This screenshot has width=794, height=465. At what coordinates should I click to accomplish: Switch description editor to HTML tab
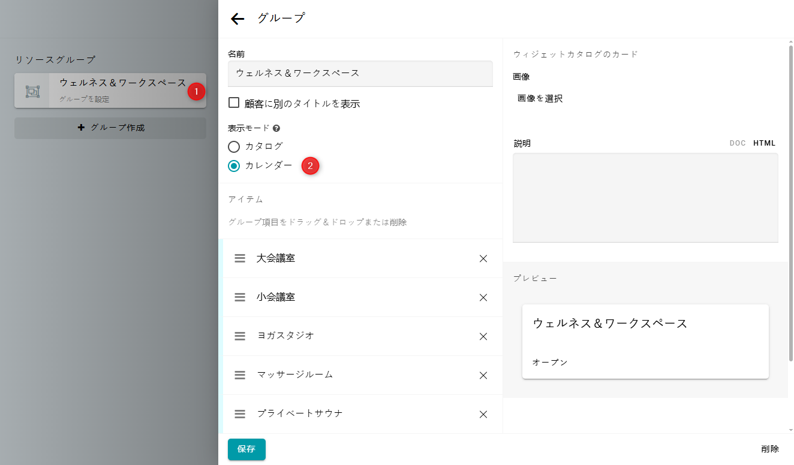pos(764,143)
